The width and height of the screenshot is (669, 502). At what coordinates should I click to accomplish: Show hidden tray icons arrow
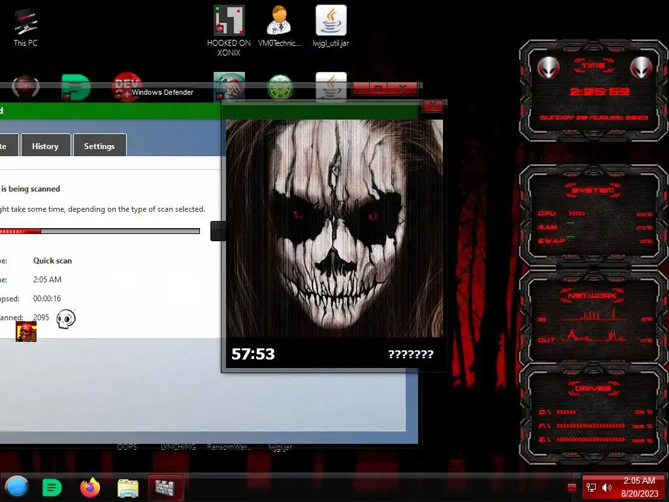pos(572,488)
